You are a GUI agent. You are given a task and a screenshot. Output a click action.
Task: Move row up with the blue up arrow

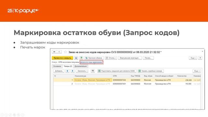click(x=67, y=71)
